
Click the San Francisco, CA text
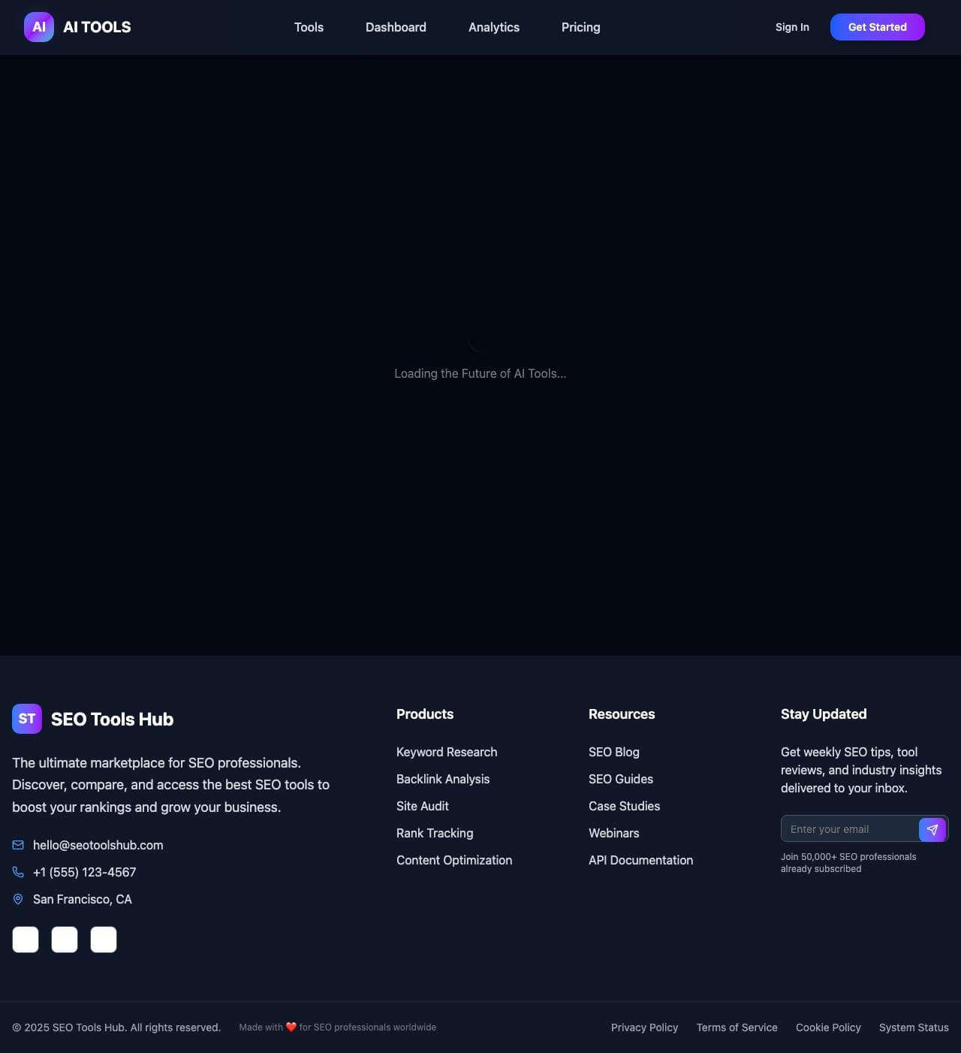click(83, 899)
